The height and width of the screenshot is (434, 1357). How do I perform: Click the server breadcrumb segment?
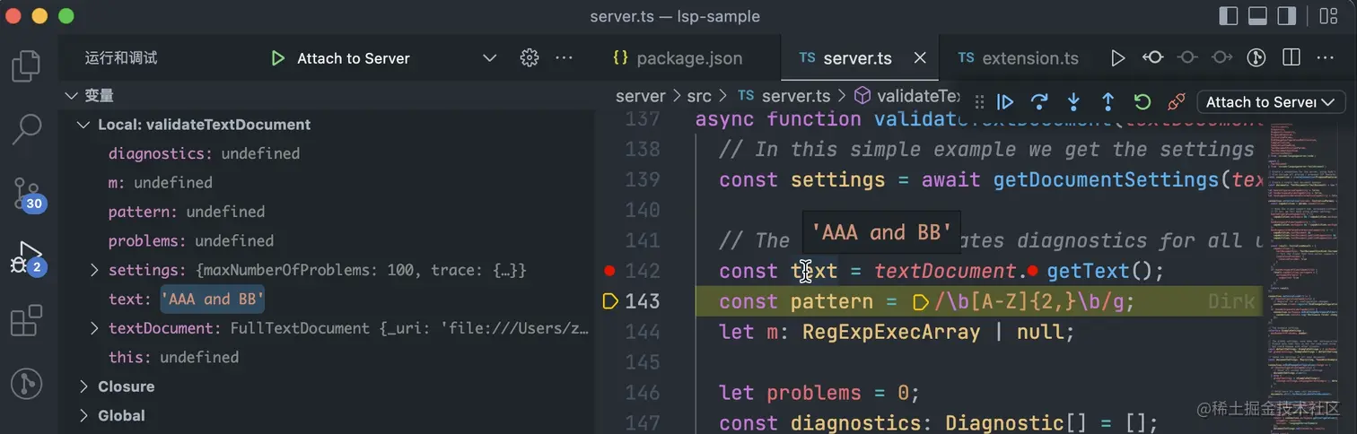[640, 96]
